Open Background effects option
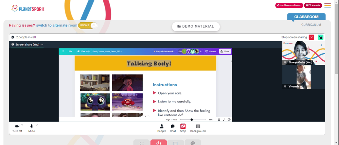This screenshot has width=339, height=145. pyautogui.click(x=198, y=128)
